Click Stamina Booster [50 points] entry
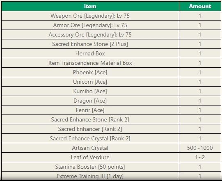 pyautogui.click(x=90, y=167)
